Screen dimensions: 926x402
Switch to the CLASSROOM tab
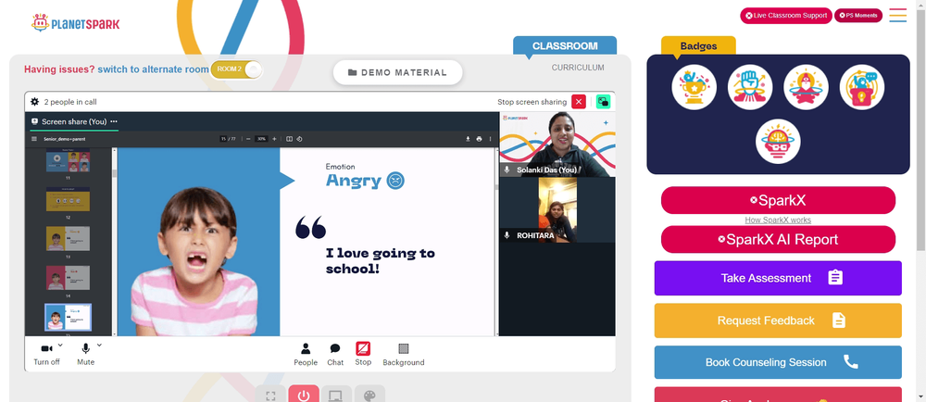click(565, 46)
